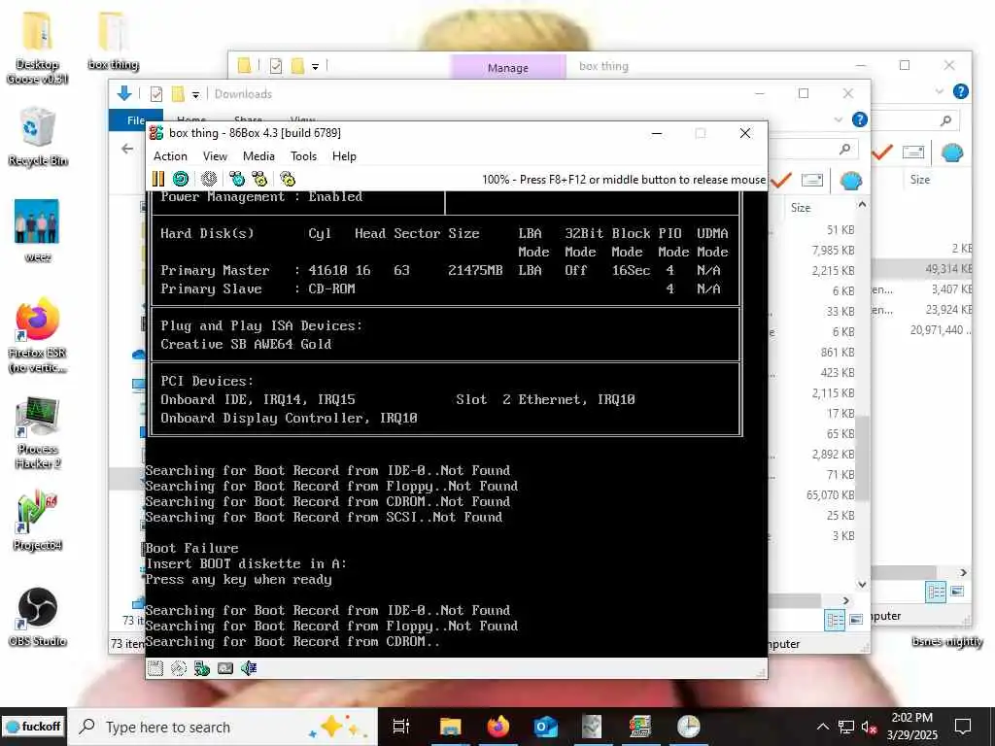
Task: Pause the 86Box emulation
Action: (x=158, y=179)
